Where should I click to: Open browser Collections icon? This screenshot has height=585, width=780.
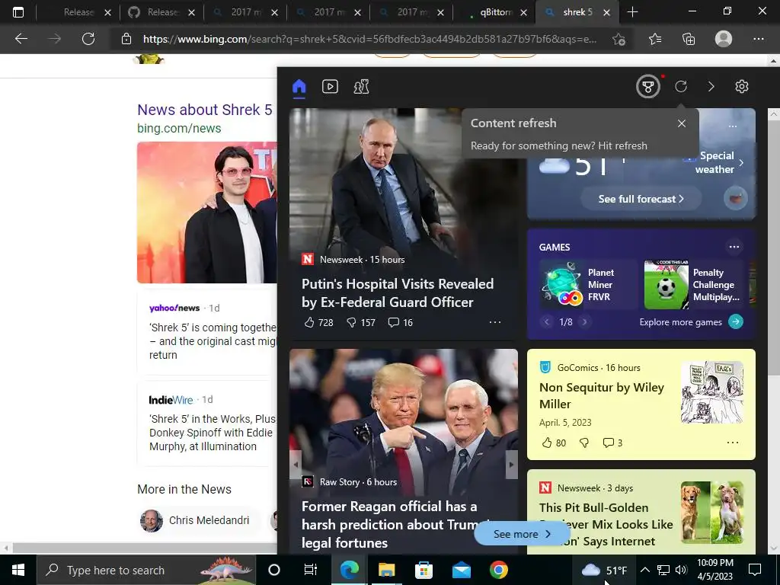[x=689, y=39]
